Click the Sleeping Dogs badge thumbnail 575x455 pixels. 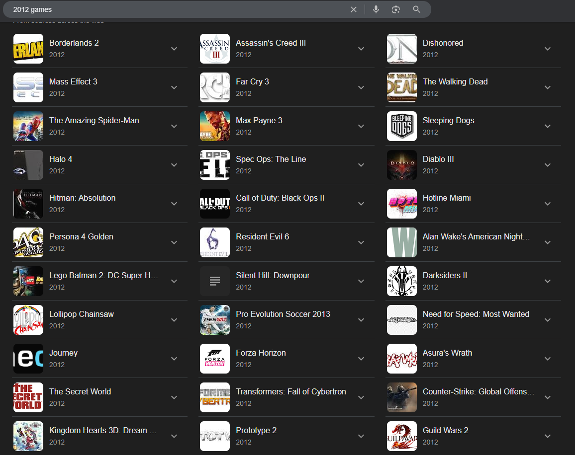pyautogui.click(x=402, y=126)
